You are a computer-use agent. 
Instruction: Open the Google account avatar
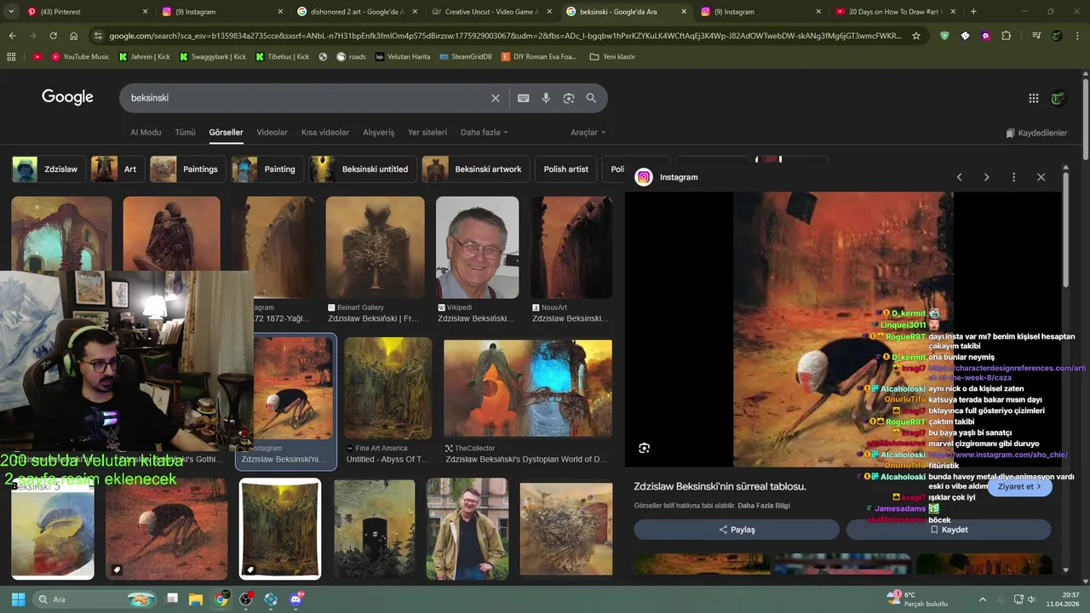pyautogui.click(x=1058, y=98)
